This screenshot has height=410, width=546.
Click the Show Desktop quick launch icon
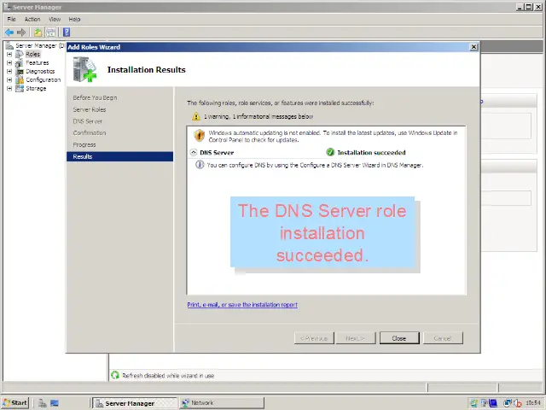55,403
